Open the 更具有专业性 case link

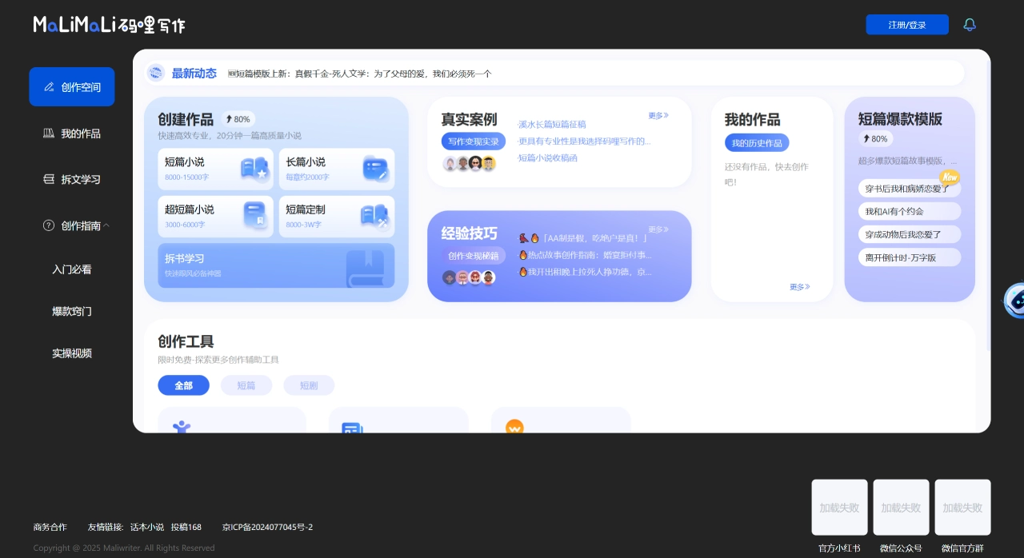click(584, 141)
